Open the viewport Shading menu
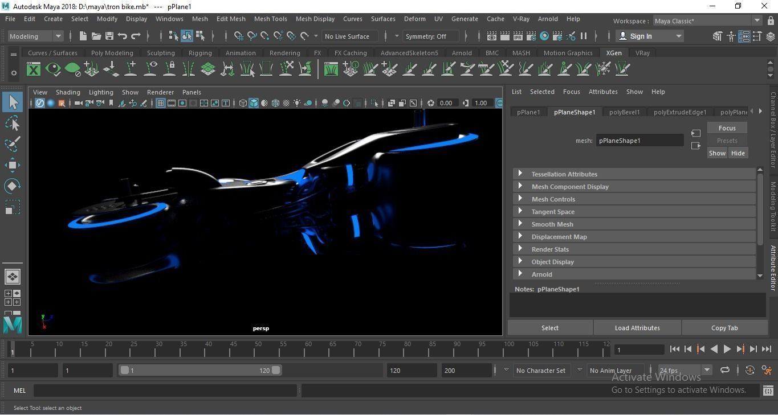Viewport: 778px width, 415px height. click(x=68, y=92)
